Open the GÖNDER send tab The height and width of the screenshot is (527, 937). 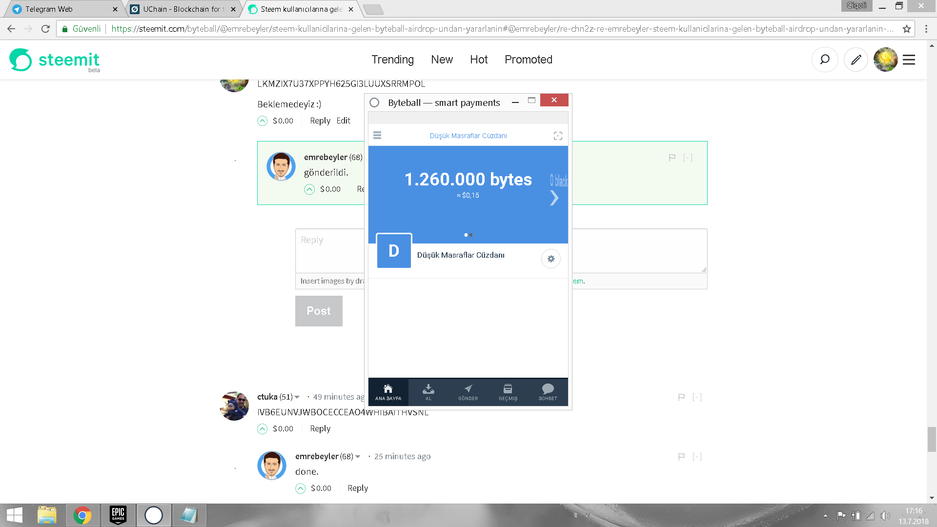(x=468, y=392)
